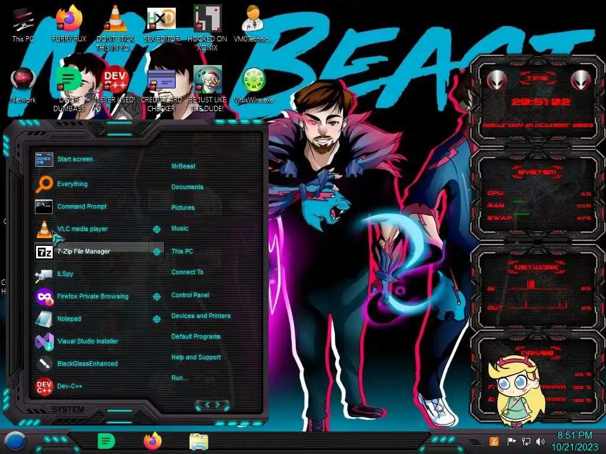Click the orange Java tray icon
This screenshot has width=606, height=454.
[494, 441]
